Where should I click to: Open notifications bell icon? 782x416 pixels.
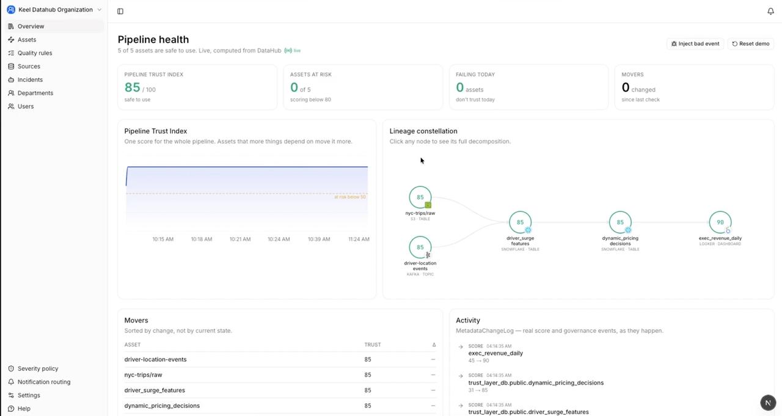pyautogui.click(x=770, y=11)
